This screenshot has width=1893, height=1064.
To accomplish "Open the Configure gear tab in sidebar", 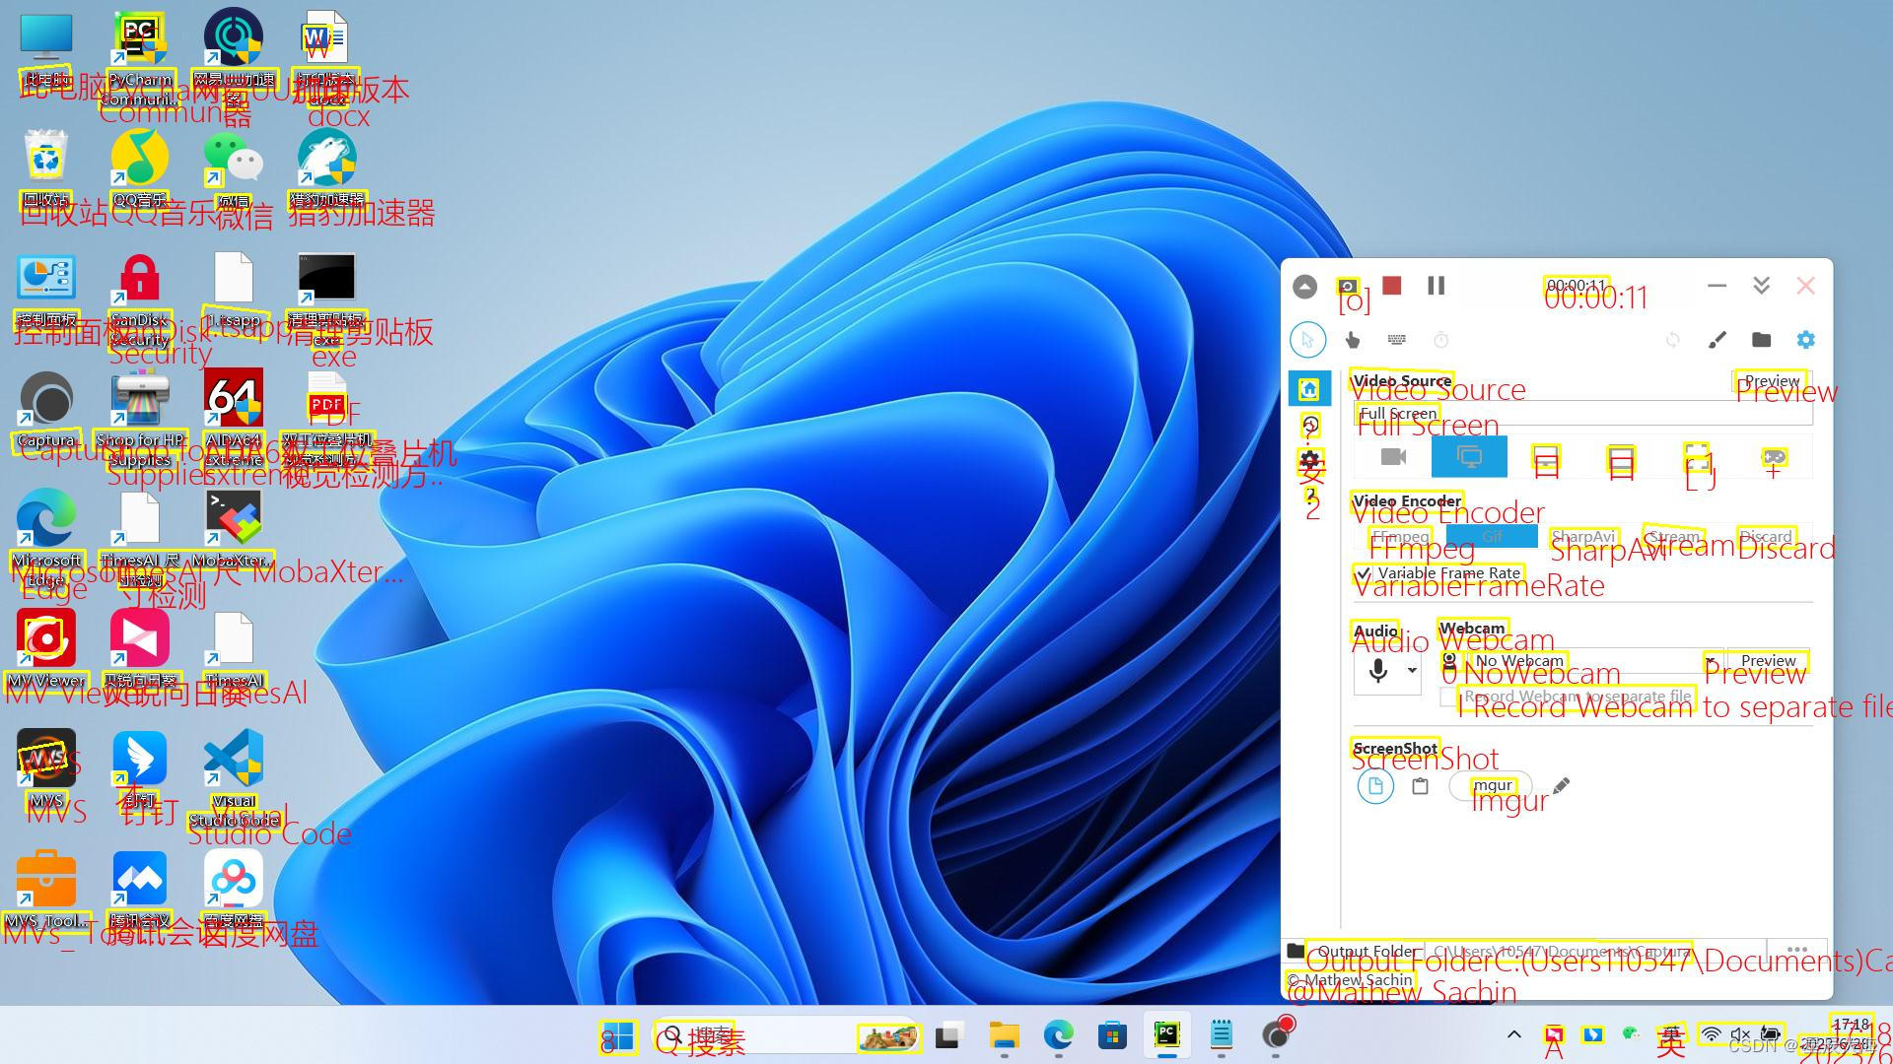I will pos(1310,460).
